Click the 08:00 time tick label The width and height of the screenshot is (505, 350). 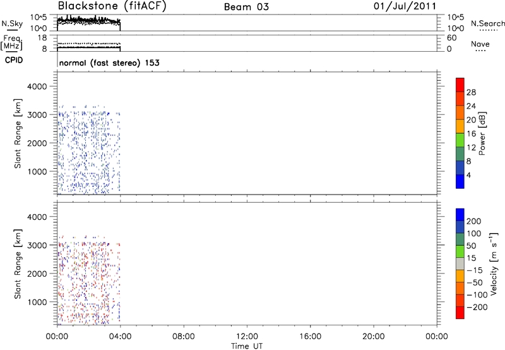click(x=184, y=337)
